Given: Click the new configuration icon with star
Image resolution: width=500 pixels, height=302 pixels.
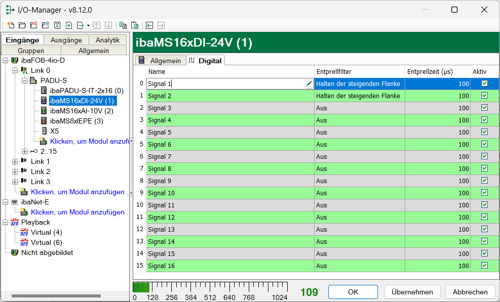Looking at the screenshot, I should (x=11, y=25).
